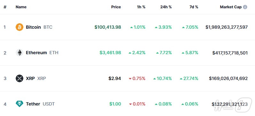The height and width of the screenshot is (116, 255).
Task: Select the Ethereum price $3,461.98
Action: pos(110,53)
